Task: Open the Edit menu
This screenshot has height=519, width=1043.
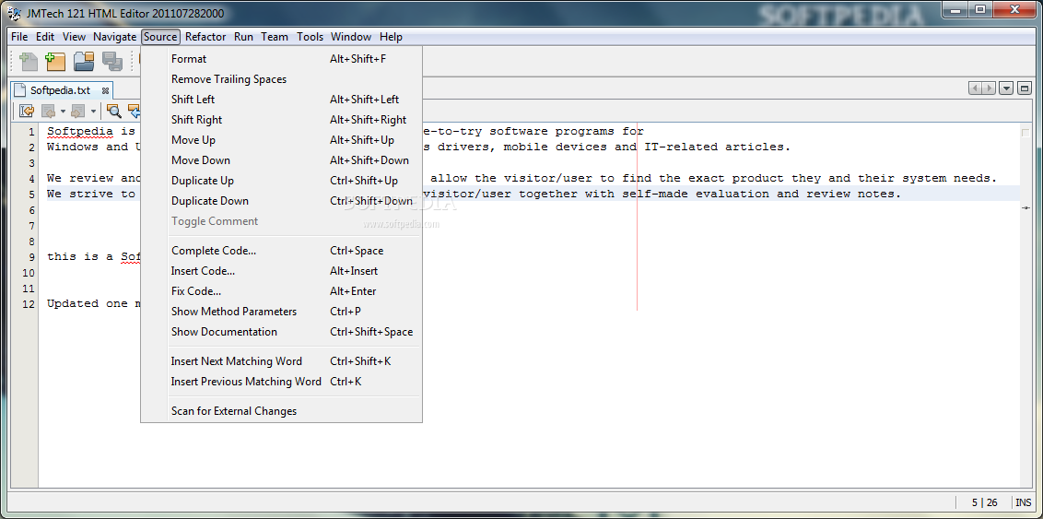Action: click(x=45, y=37)
